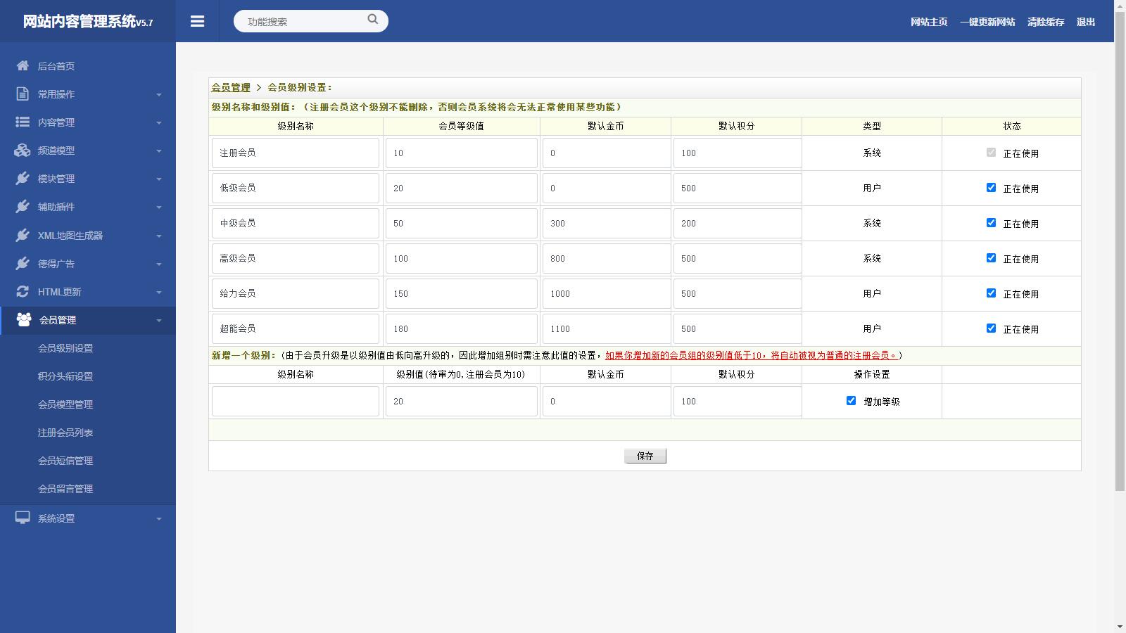Click the list icon beside 内容管理
The height and width of the screenshot is (633, 1126).
click(23, 122)
